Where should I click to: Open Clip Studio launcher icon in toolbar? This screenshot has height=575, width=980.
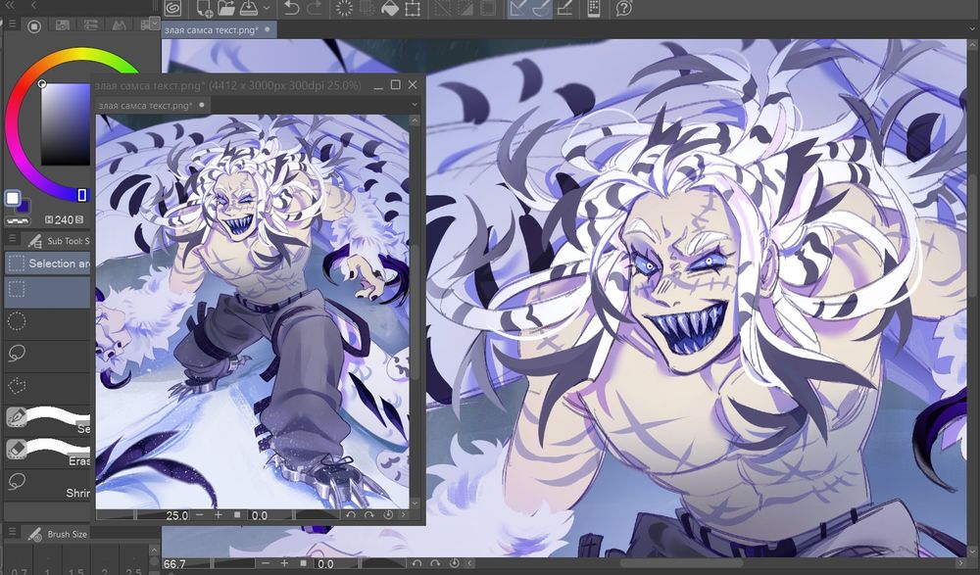173,8
